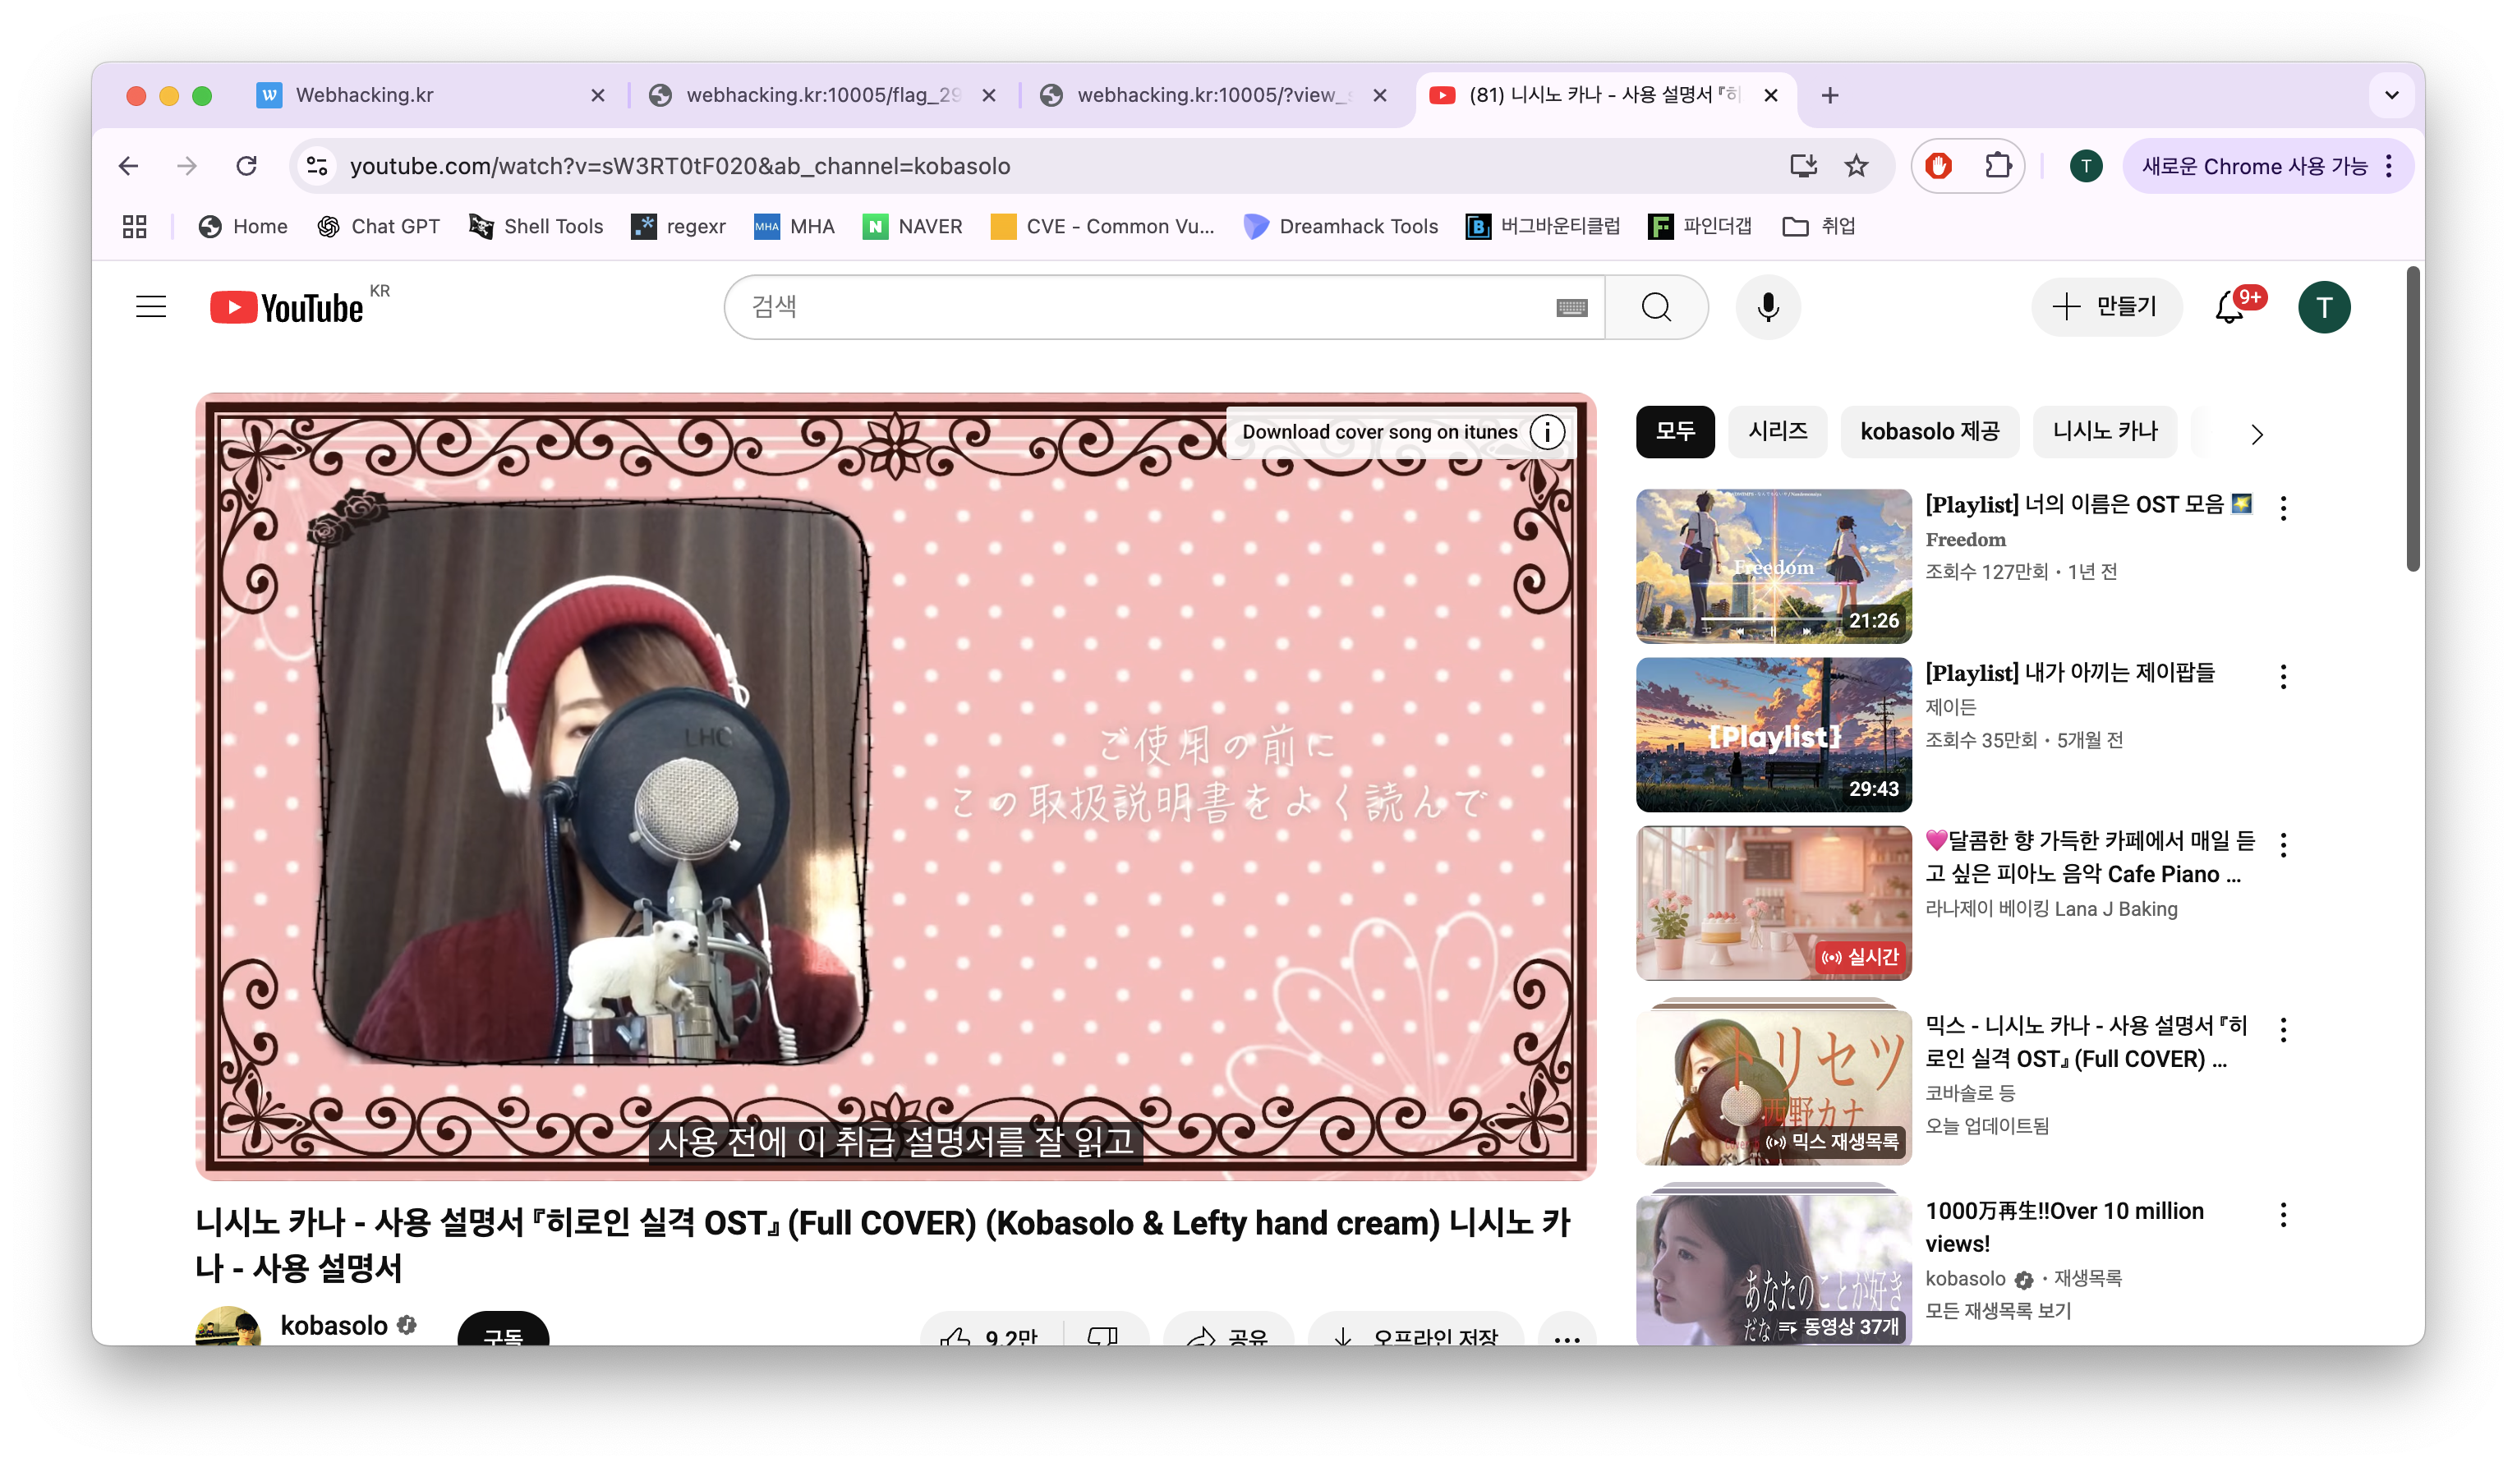This screenshot has width=2517, height=1467.
Task: Switch to the Webhacking.kr tab
Action: pyautogui.click(x=365, y=95)
